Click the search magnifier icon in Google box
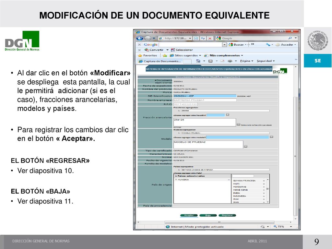Image resolution: width=332 pixels, height=249 pixels. (290, 38)
